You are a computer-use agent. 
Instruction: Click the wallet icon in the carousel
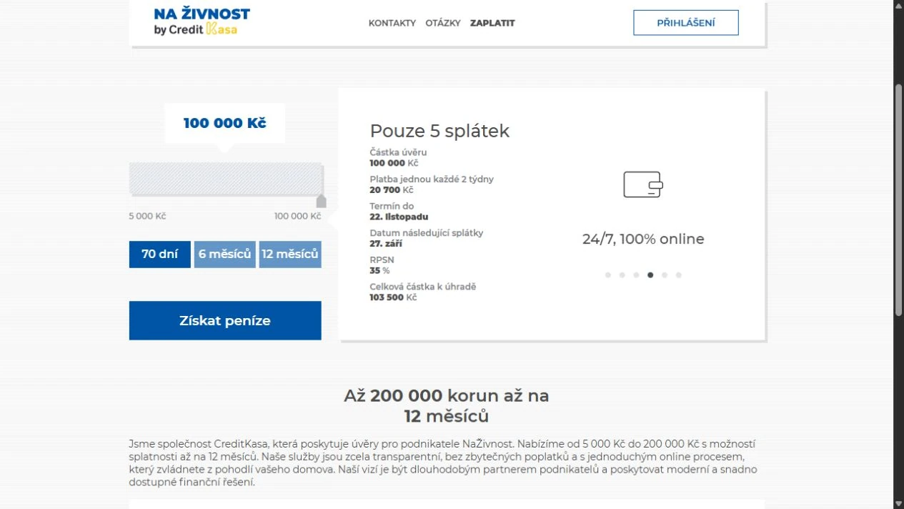(x=643, y=184)
